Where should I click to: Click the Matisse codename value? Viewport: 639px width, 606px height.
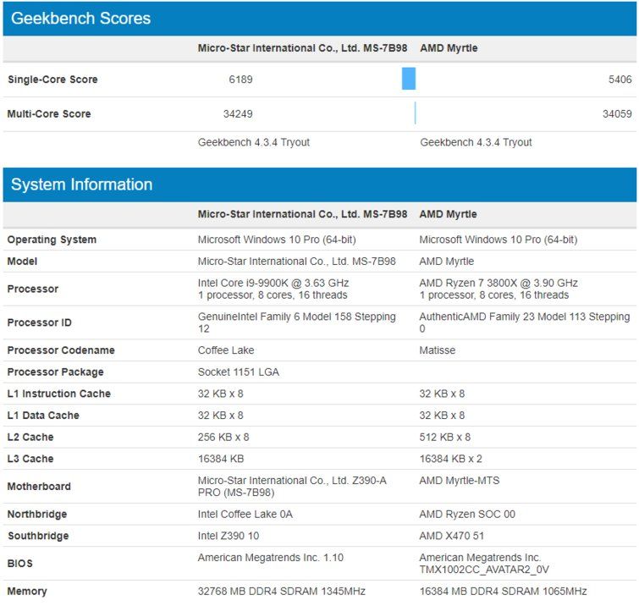[x=438, y=350]
